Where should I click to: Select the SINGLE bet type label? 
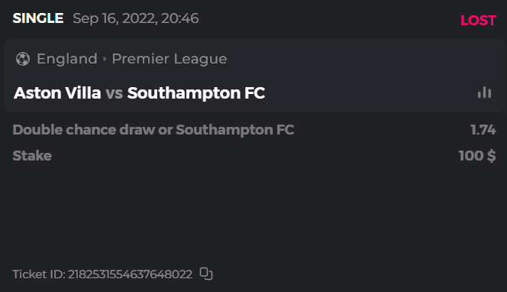pyautogui.click(x=38, y=18)
